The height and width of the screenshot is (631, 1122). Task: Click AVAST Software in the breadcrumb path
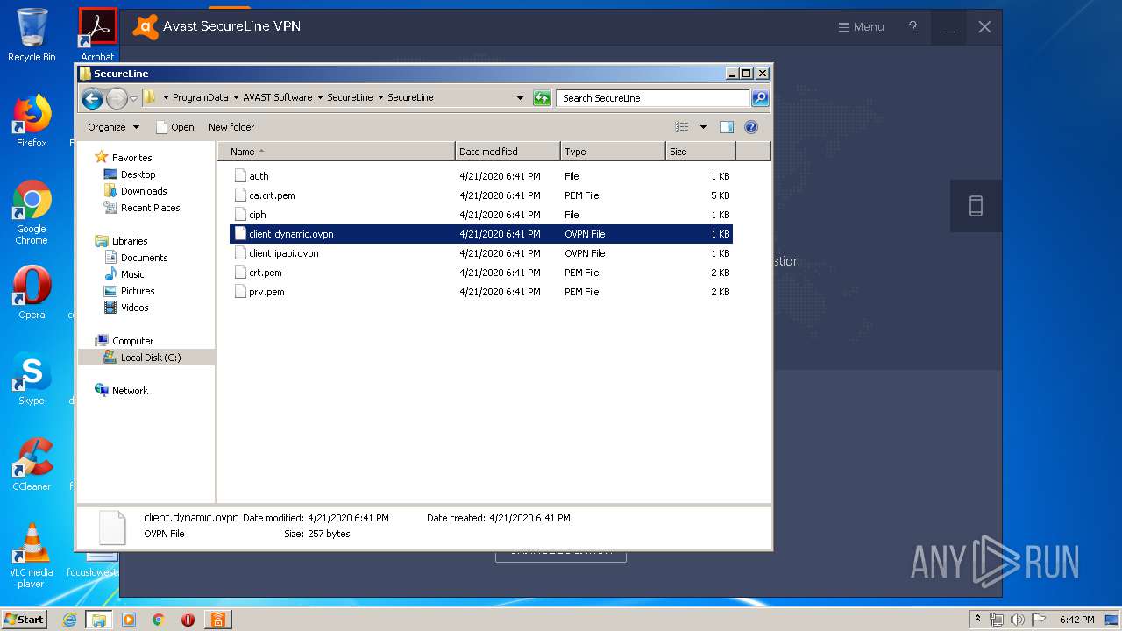[x=277, y=98]
